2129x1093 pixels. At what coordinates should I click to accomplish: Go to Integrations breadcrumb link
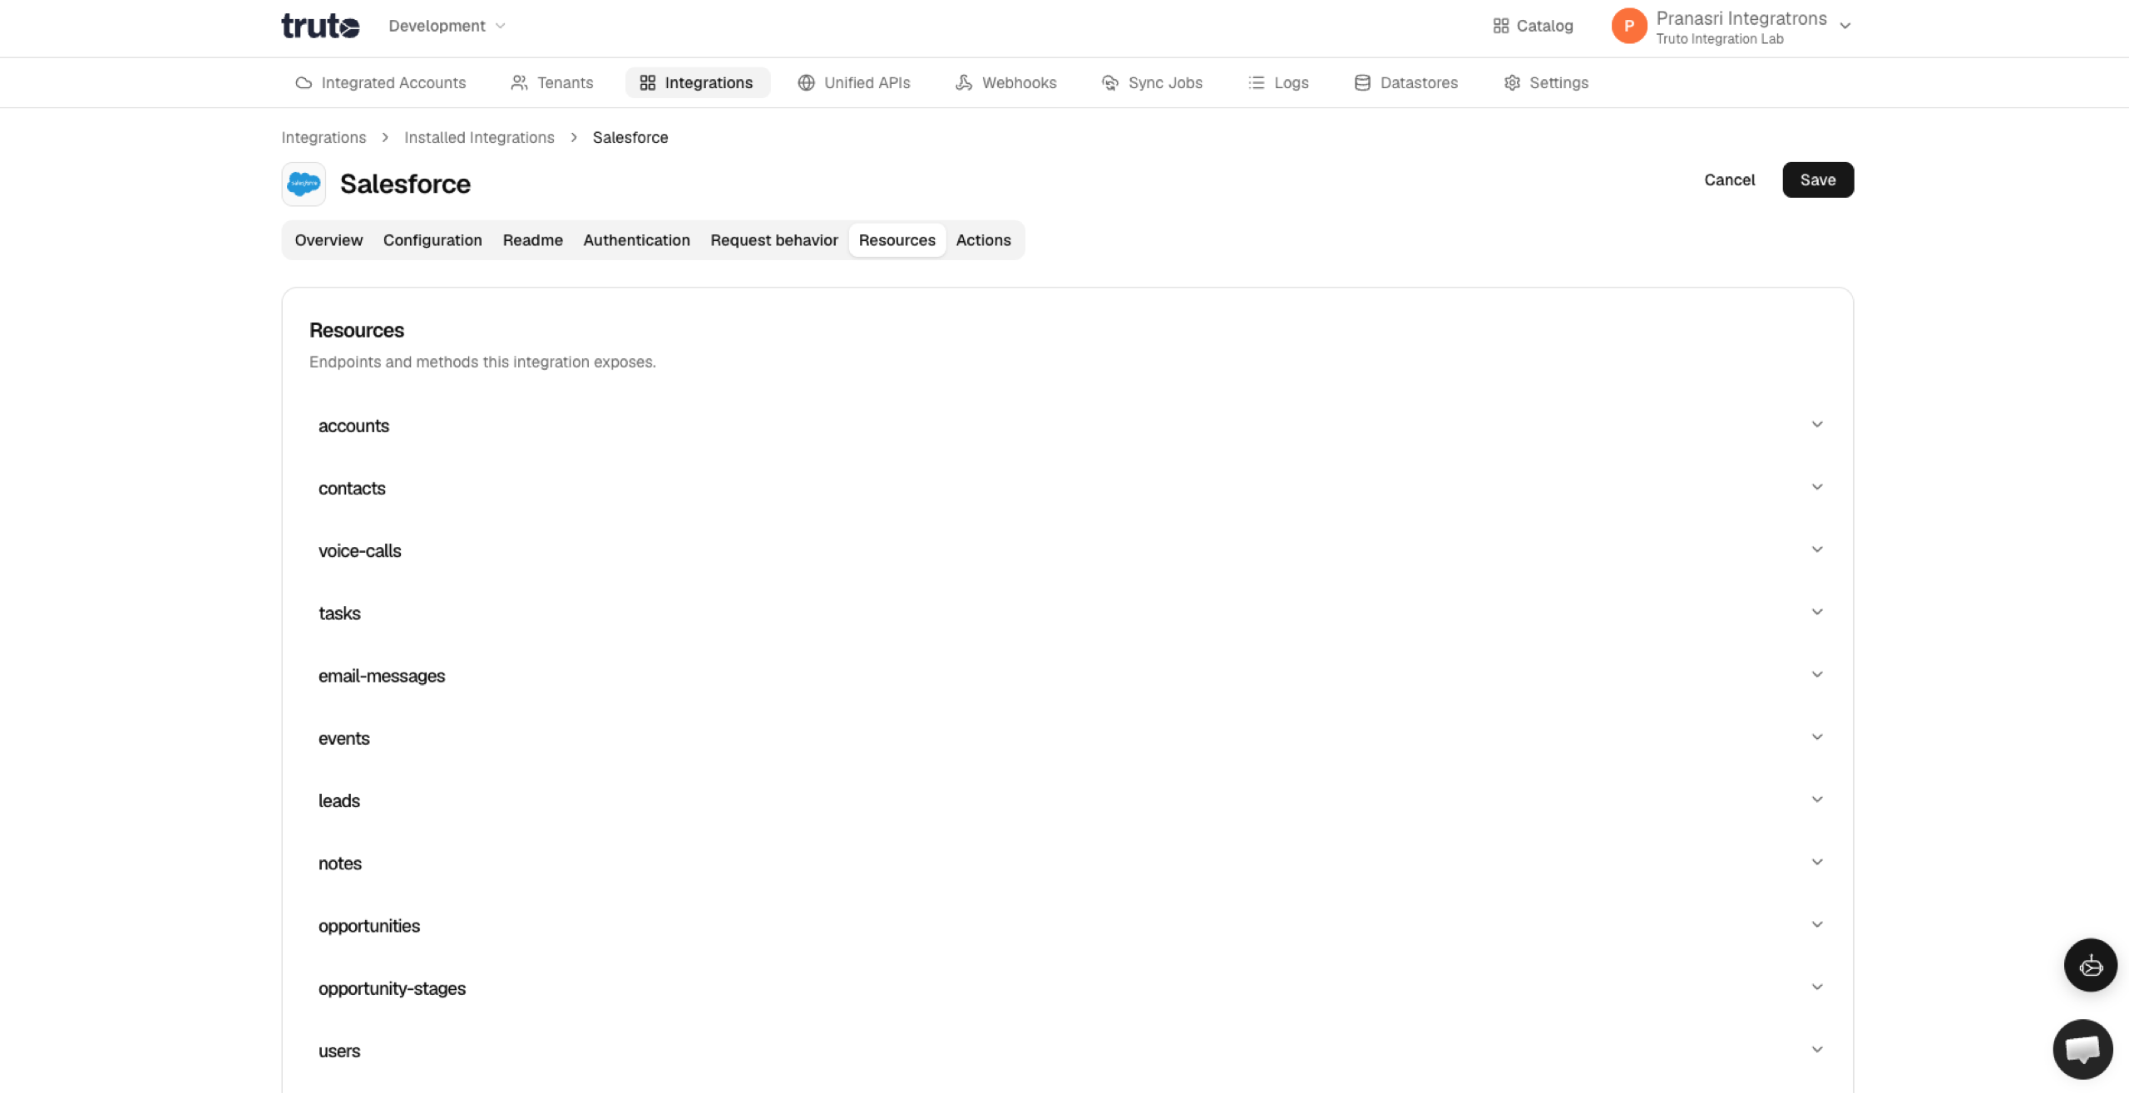tap(324, 137)
